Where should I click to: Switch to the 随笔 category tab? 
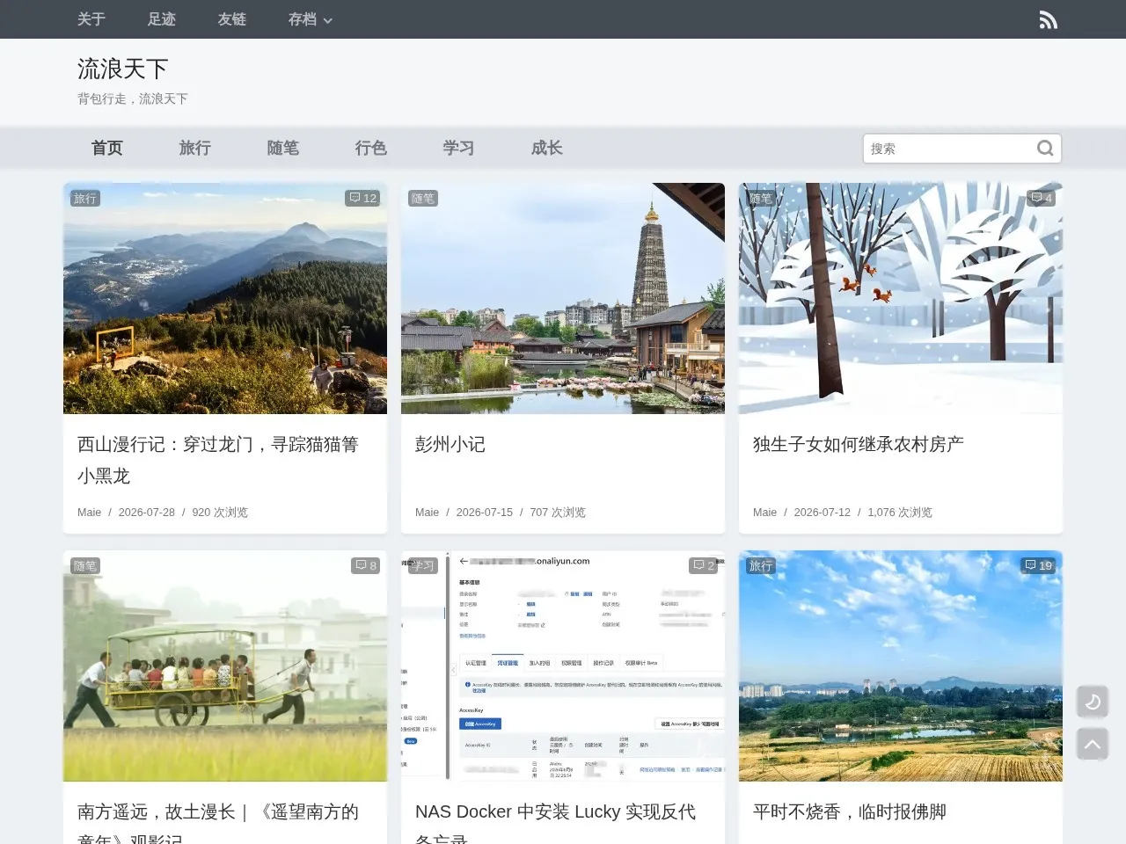point(283,148)
